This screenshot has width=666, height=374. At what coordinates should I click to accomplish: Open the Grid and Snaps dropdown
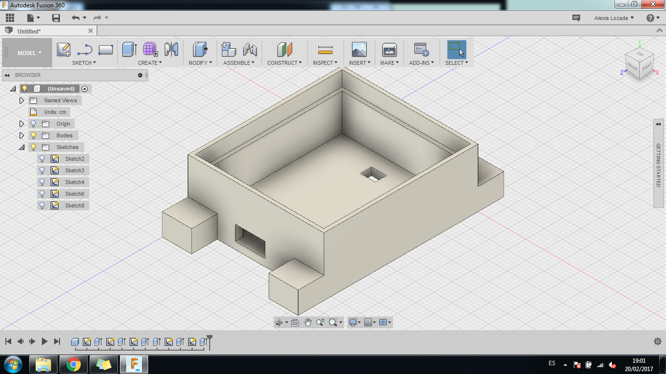(x=370, y=322)
